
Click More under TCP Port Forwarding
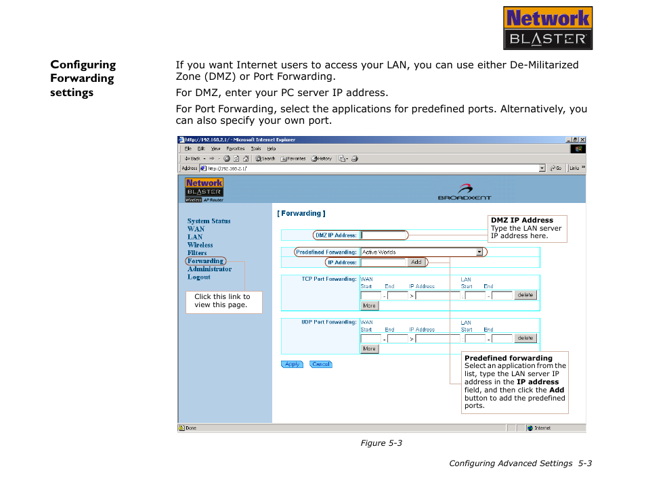point(370,306)
